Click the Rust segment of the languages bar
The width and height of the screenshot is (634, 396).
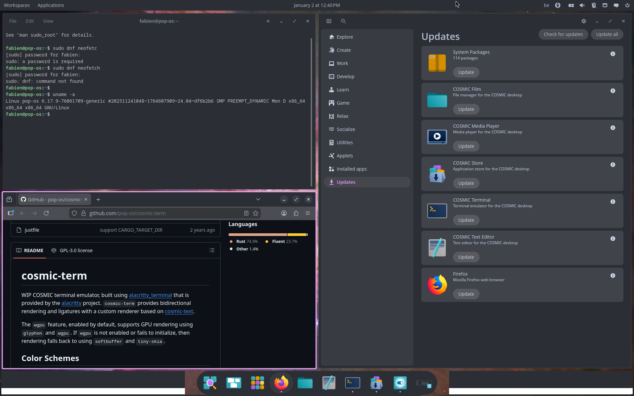tap(257, 234)
